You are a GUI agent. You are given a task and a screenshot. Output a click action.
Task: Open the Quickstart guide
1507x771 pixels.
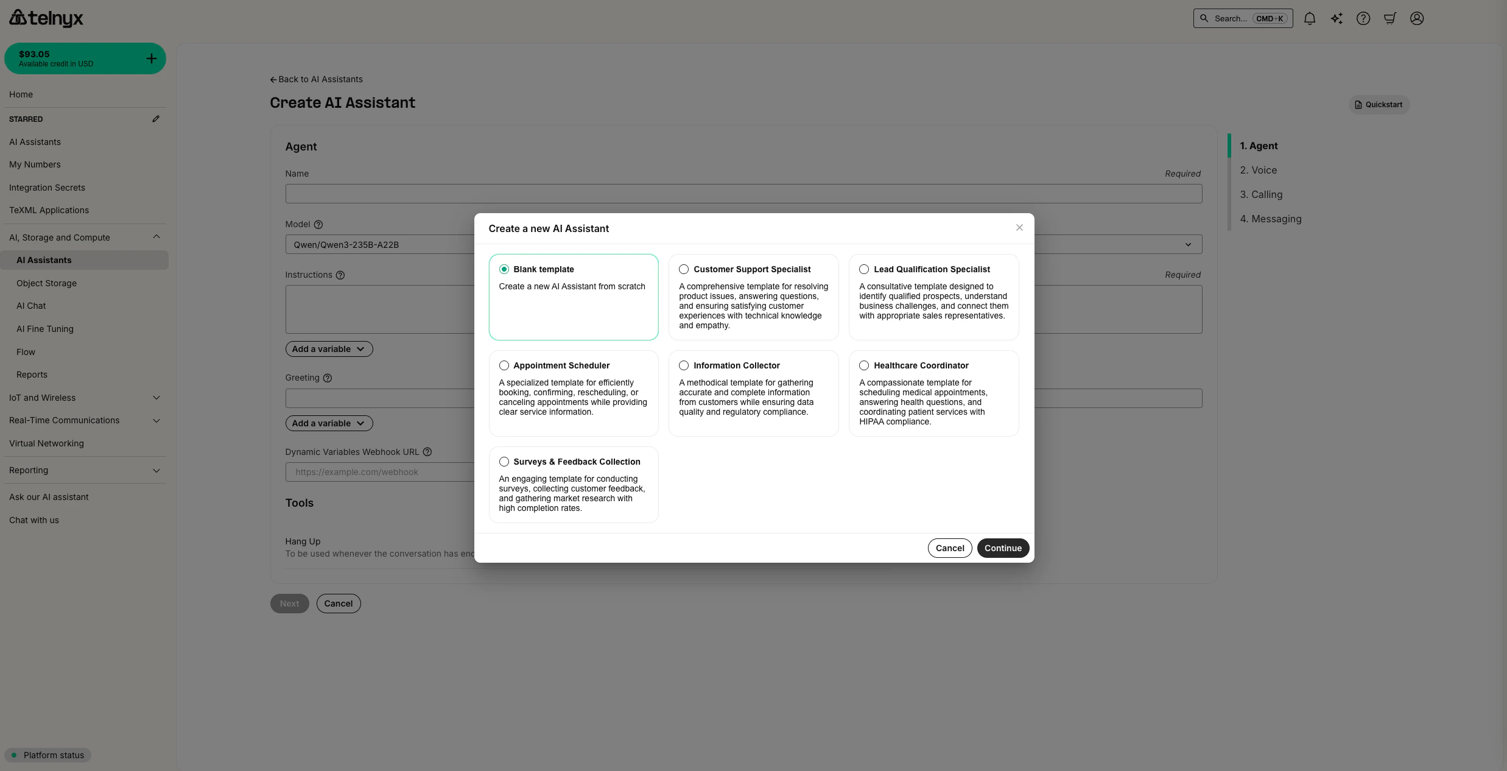tap(1378, 104)
